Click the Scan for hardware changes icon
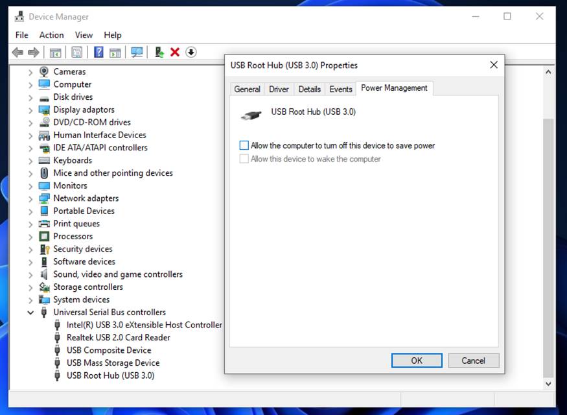This screenshot has height=415, width=567. 137,53
